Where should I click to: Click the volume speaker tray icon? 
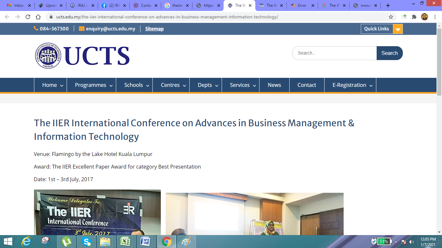point(412,242)
